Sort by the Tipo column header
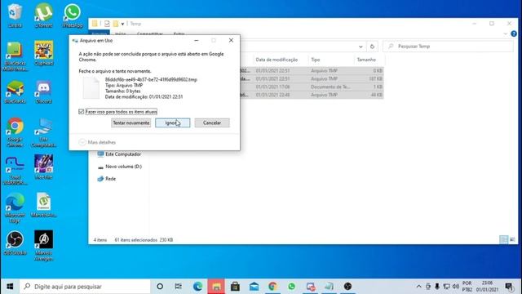The width and height of the screenshot is (522, 294). (331, 60)
